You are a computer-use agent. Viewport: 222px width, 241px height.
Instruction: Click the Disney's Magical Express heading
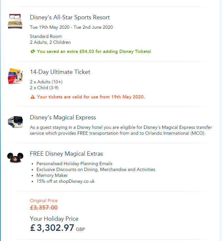[x=63, y=117]
